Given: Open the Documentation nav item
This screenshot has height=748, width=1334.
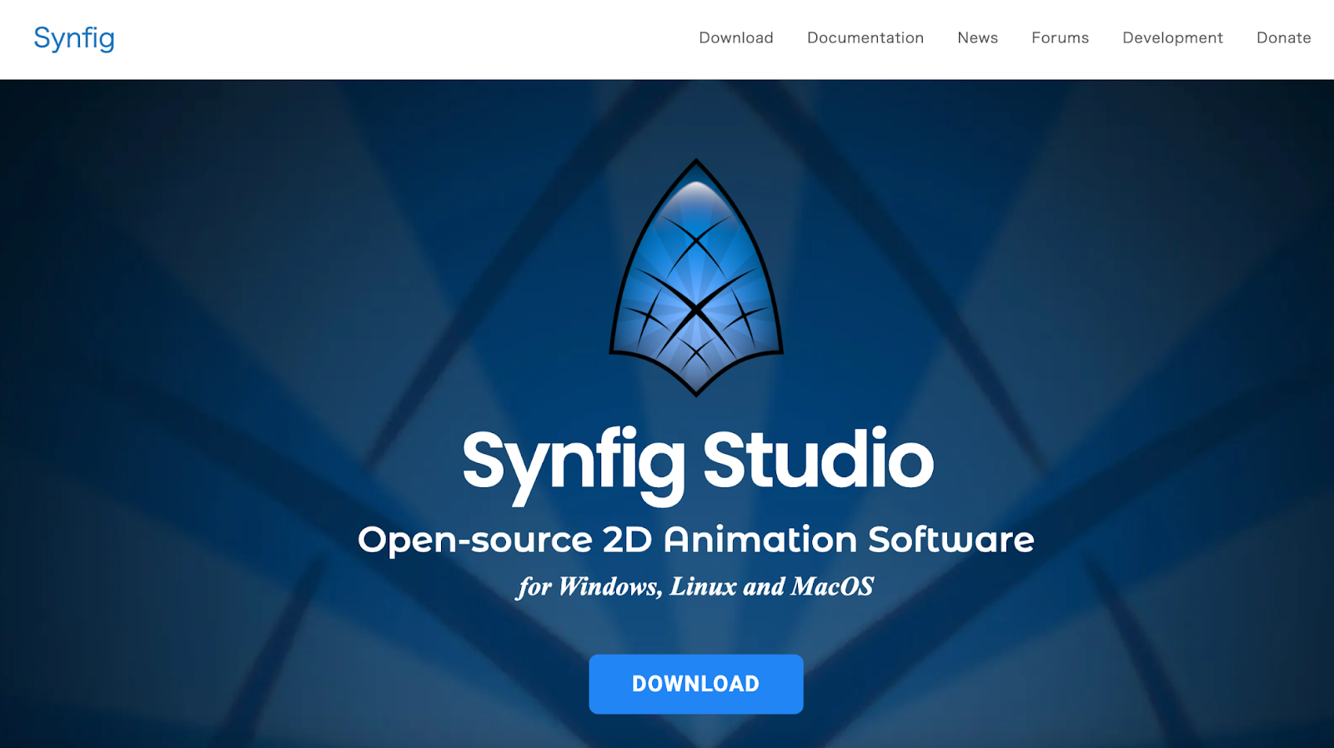Looking at the screenshot, I should pyautogui.click(x=865, y=38).
